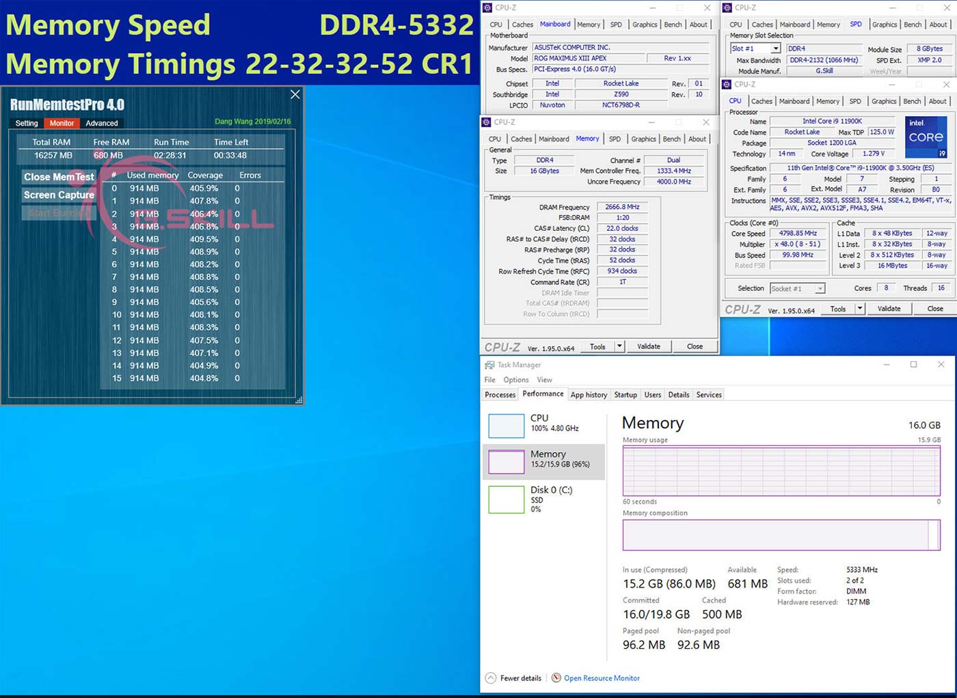This screenshot has height=698, width=957.
Task: Select the CPU performance graph thumbnail
Action: tap(507, 425)
